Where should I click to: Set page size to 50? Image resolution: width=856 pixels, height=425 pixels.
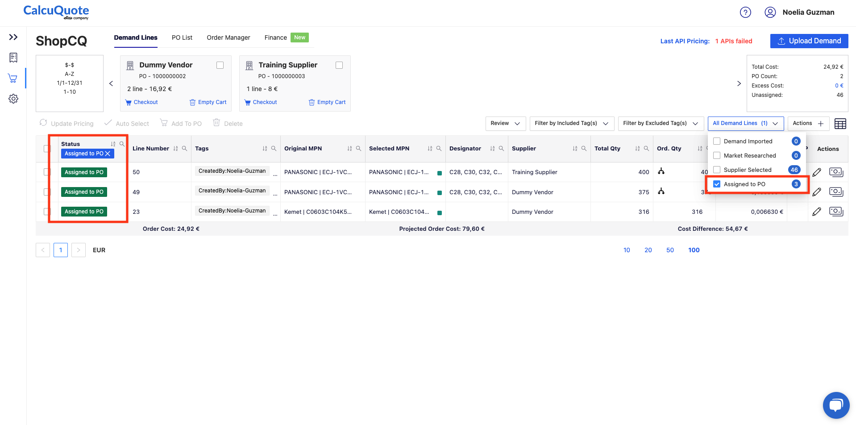pyautogui.click(x=670, y=250)
